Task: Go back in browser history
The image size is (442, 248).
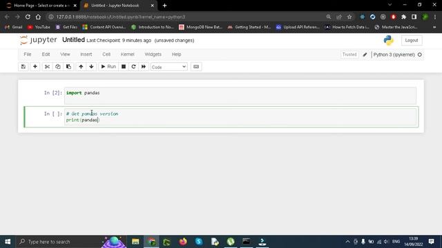Action: (7, 17)
